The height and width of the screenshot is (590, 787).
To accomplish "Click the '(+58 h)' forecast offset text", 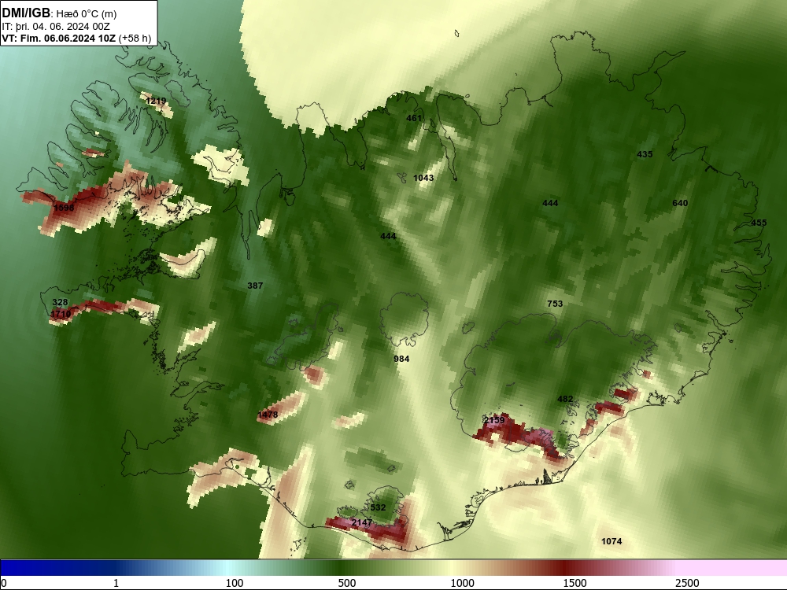I will point(135,38).
